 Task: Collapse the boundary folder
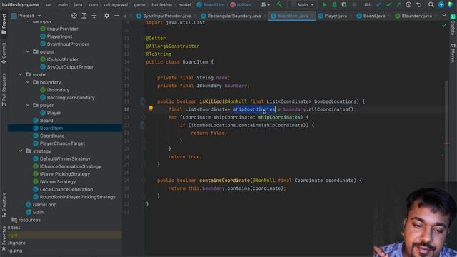coord(27,82)
